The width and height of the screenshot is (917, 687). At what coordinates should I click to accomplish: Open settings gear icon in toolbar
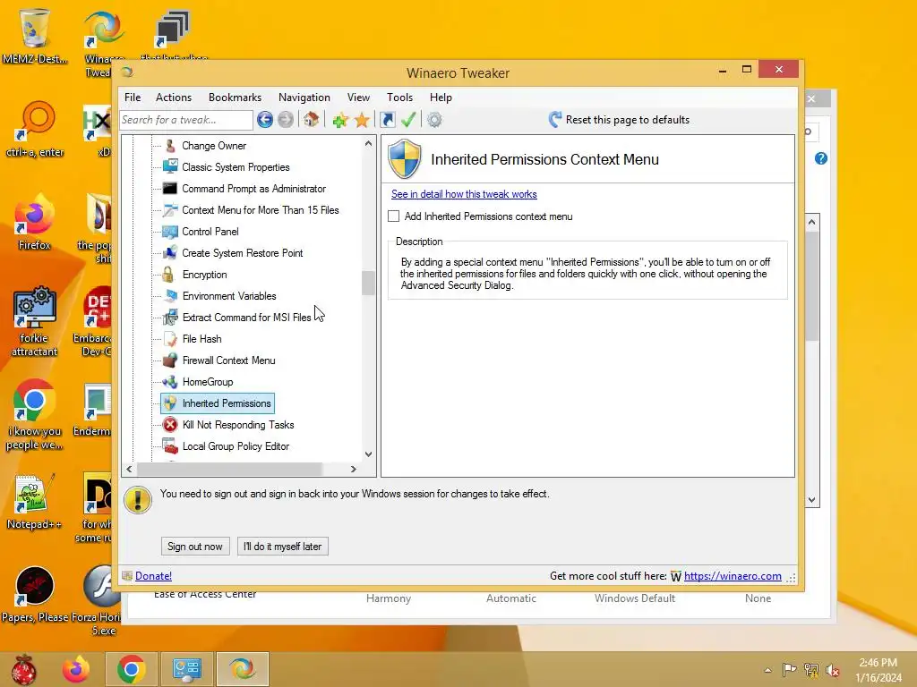[x=434, y=120]
